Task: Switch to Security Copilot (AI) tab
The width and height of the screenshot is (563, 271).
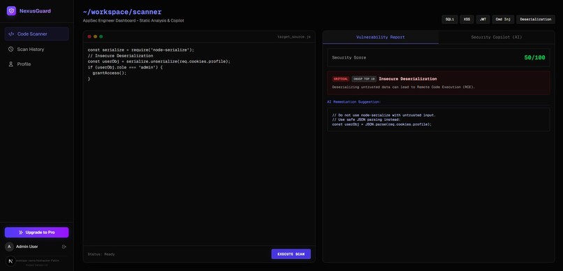Action: click(497, 37)
